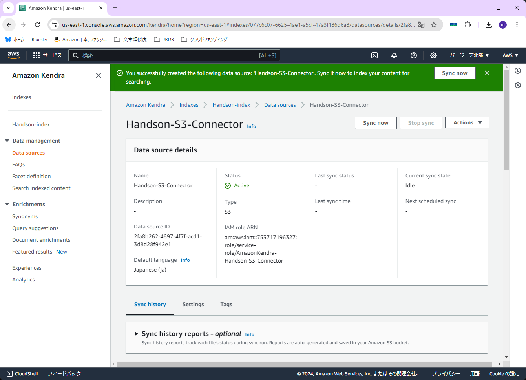526x380 pixels.
Task: Focus the AWS search field
Action: point(174,55)
